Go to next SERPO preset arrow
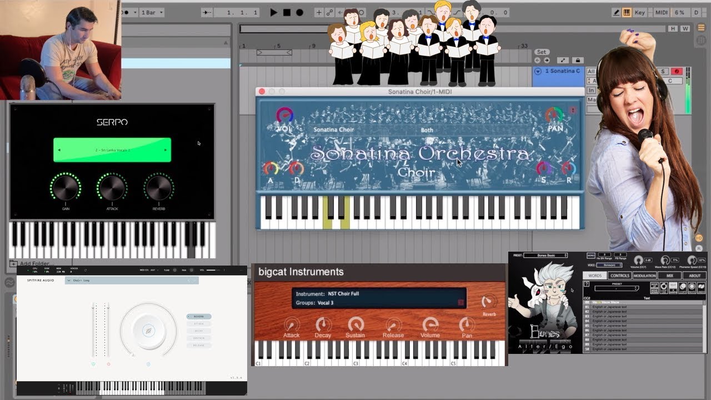 (x=166, y=150)
